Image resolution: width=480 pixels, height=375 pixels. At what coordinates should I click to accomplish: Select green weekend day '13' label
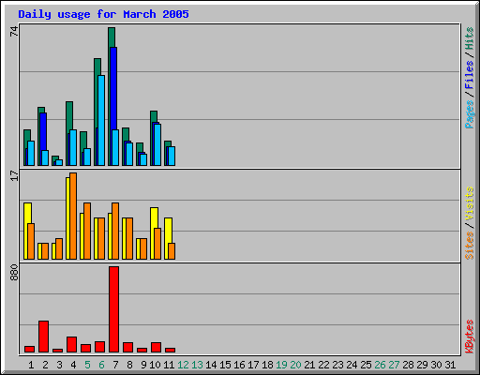197,365
